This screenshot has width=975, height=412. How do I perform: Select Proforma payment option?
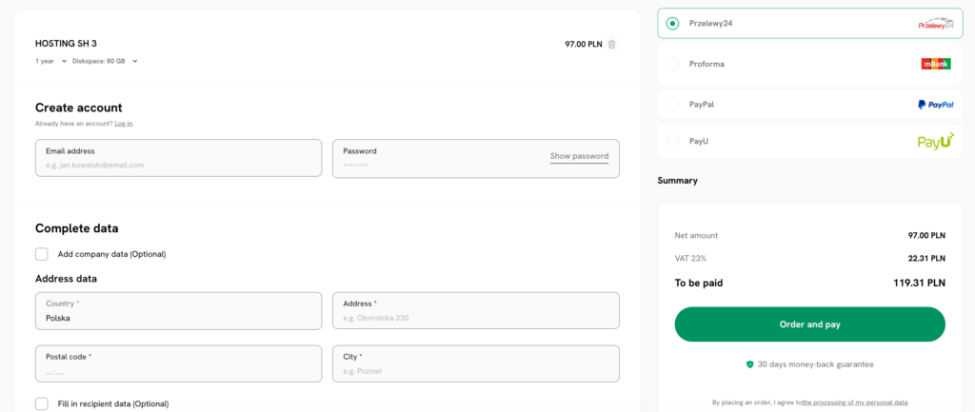(672, 64)
